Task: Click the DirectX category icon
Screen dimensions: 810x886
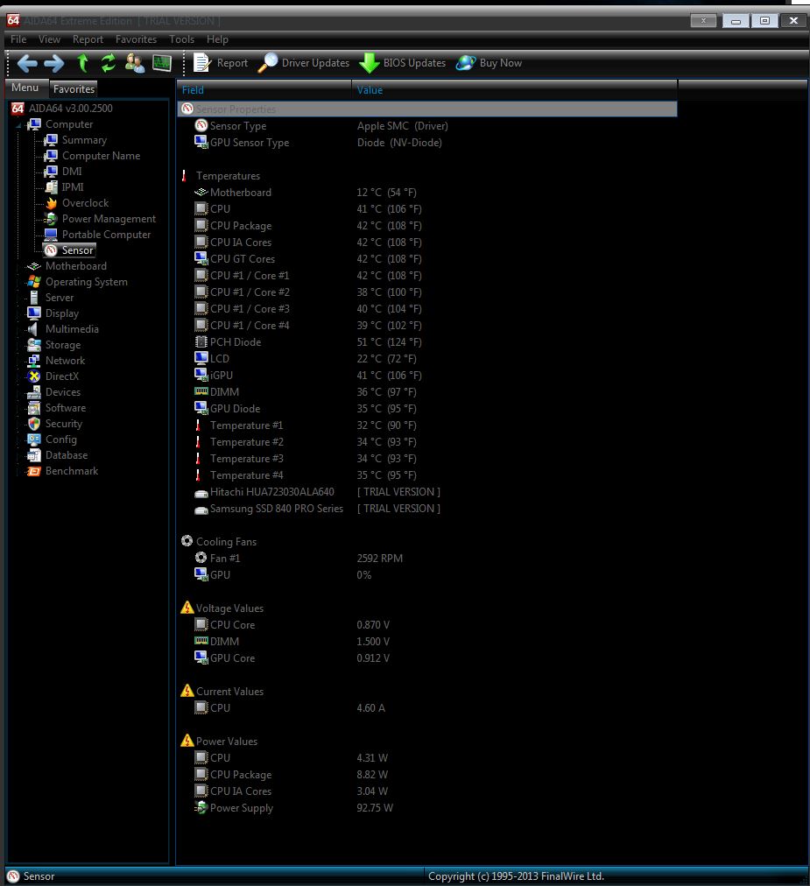Action: pos(34,376)
